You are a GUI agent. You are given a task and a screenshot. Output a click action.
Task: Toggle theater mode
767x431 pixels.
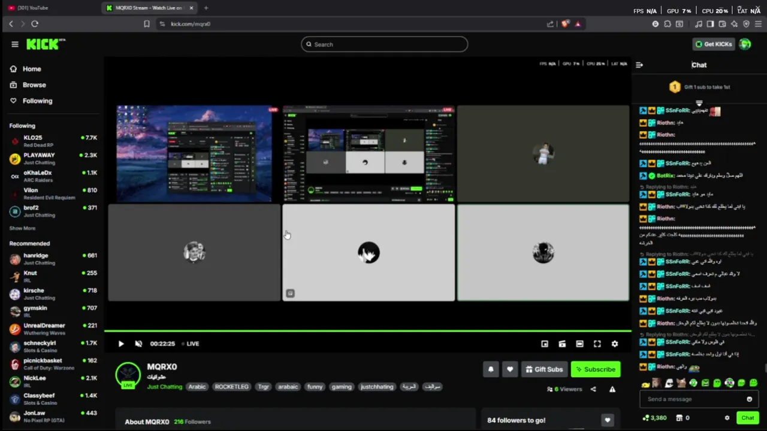[579, 344]
